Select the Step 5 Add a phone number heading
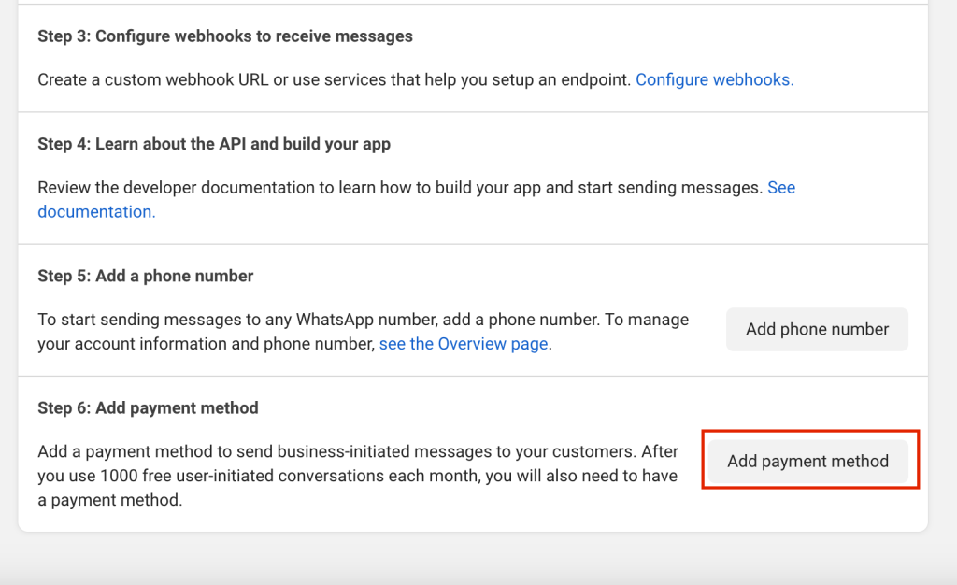Image resolution: width=957 pixels, height=585 pixels. pos(145,277)
